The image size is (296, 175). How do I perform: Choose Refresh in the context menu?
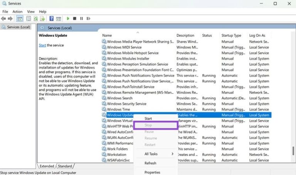150,163
